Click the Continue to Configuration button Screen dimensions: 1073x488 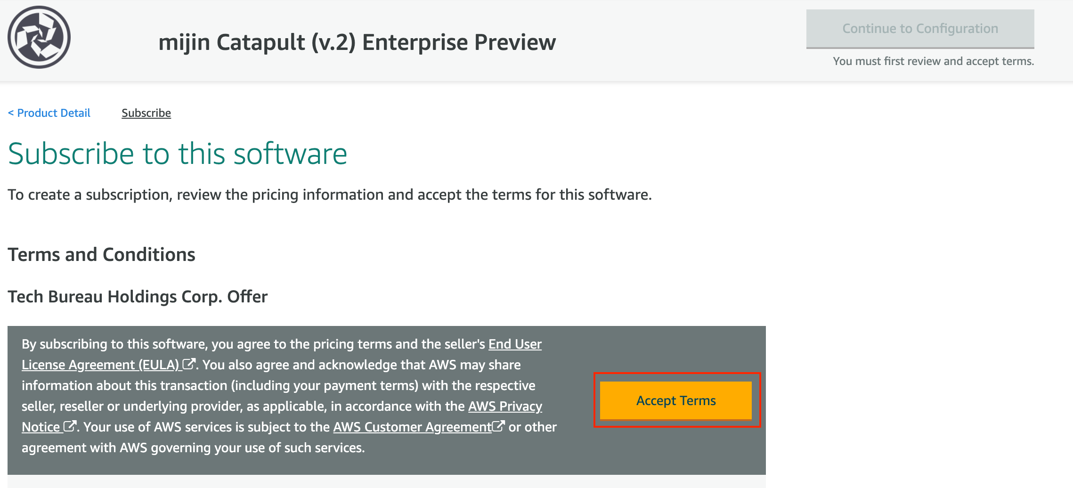click(920, 29)
